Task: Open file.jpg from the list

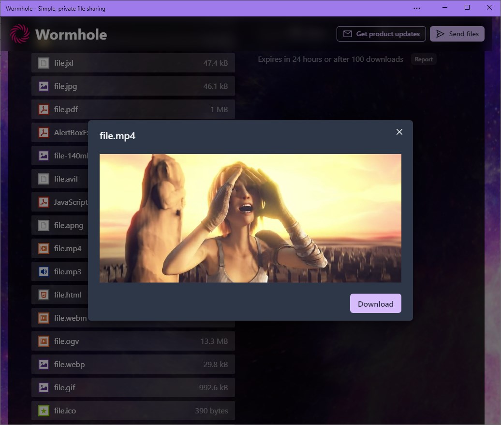Action: [x=133, y=86]
